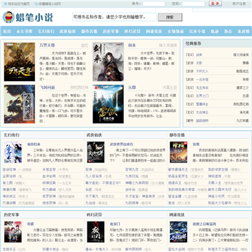
Task: Select 都市言情 in the navigation bar
Action: (89, 31)
